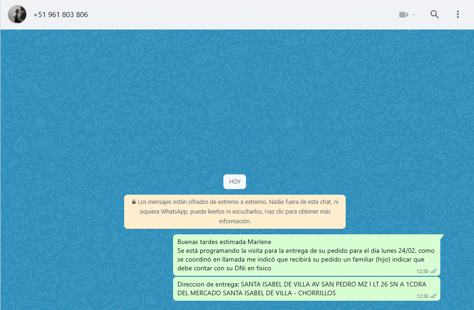Image resolution: width=474 pixels, height=310 pixels.
Task: Click the double check on first message
Action: pyautogui.click(x=433, y=271)
